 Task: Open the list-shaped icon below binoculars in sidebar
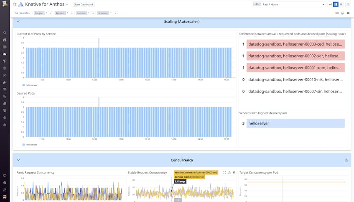pyautogui.click(x=5, y=47)
